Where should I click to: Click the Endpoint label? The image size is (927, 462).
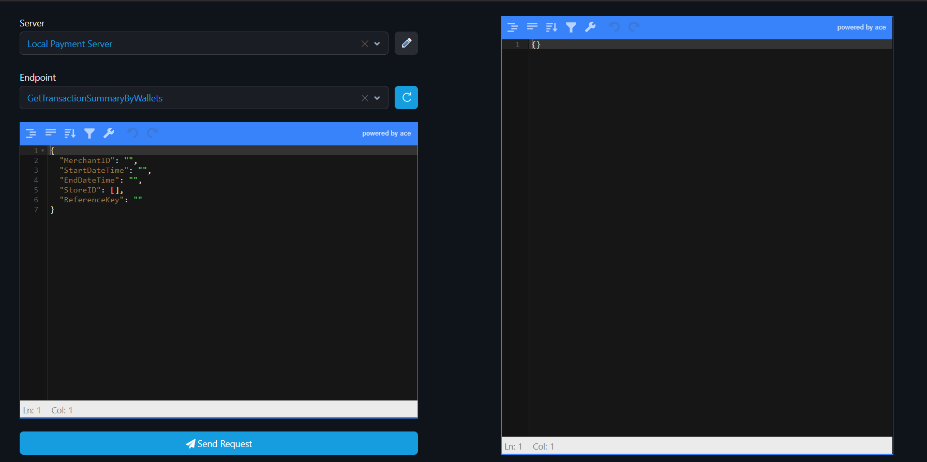(x=38, y=78)
